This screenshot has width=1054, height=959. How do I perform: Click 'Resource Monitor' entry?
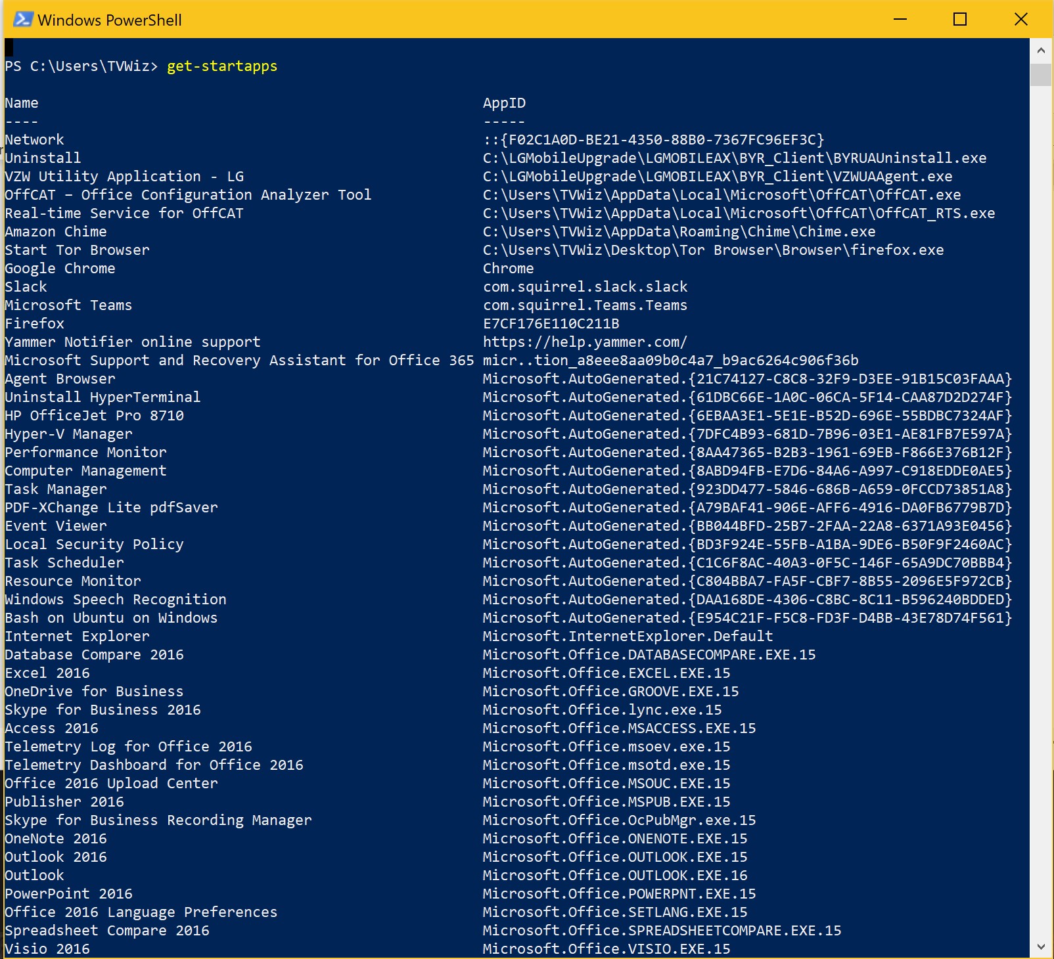coord(73,581)
